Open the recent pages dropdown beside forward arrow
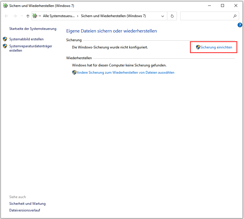 point(21,16)
